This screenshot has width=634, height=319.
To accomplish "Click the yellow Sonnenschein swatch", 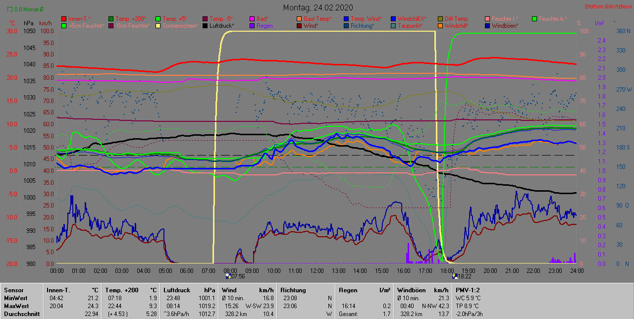I will 158,25.
